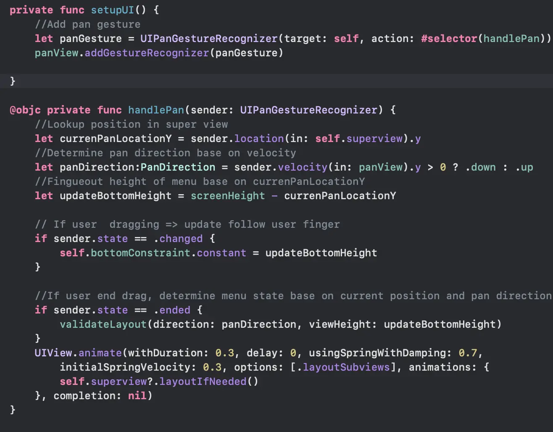Click usingSpringWithDamping parameter label
The height and width of the screenshot is (432, 553).
pos(380,353)
